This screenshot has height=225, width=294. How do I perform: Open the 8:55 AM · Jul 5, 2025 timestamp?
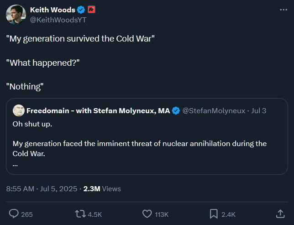click(42, 189)
